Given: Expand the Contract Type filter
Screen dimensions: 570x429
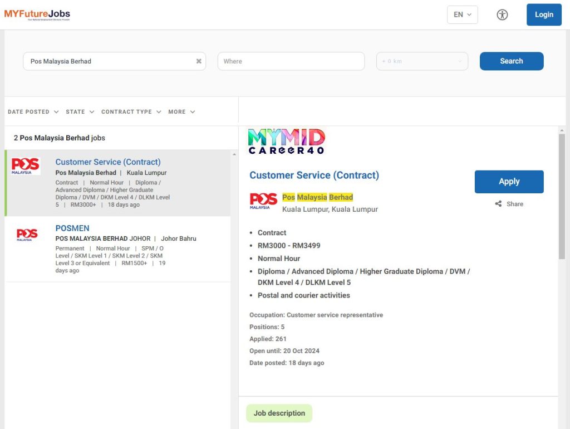Looking at the screenshot, I should 131,112.
